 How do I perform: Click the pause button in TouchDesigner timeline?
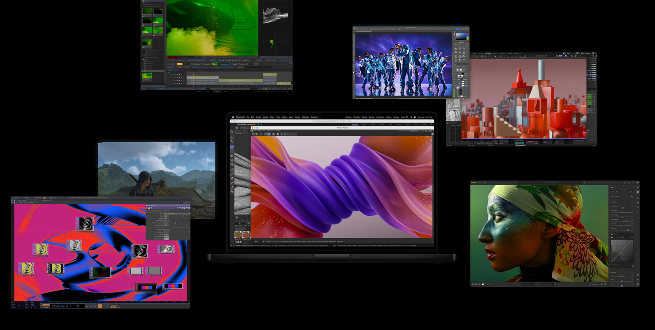(91, 307)
